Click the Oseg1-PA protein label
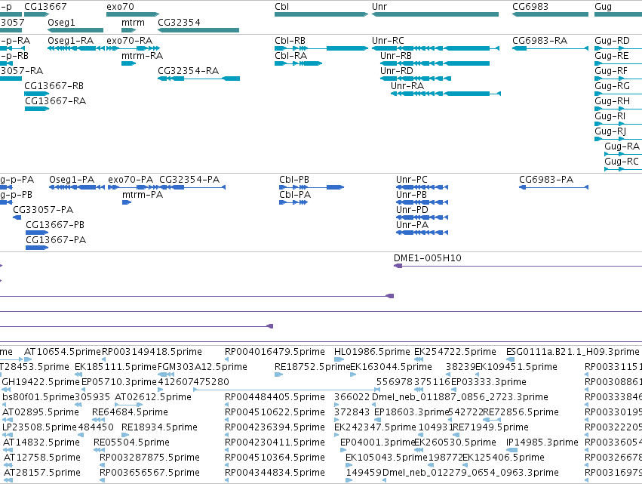642x484 pixels. coord(72,180)
